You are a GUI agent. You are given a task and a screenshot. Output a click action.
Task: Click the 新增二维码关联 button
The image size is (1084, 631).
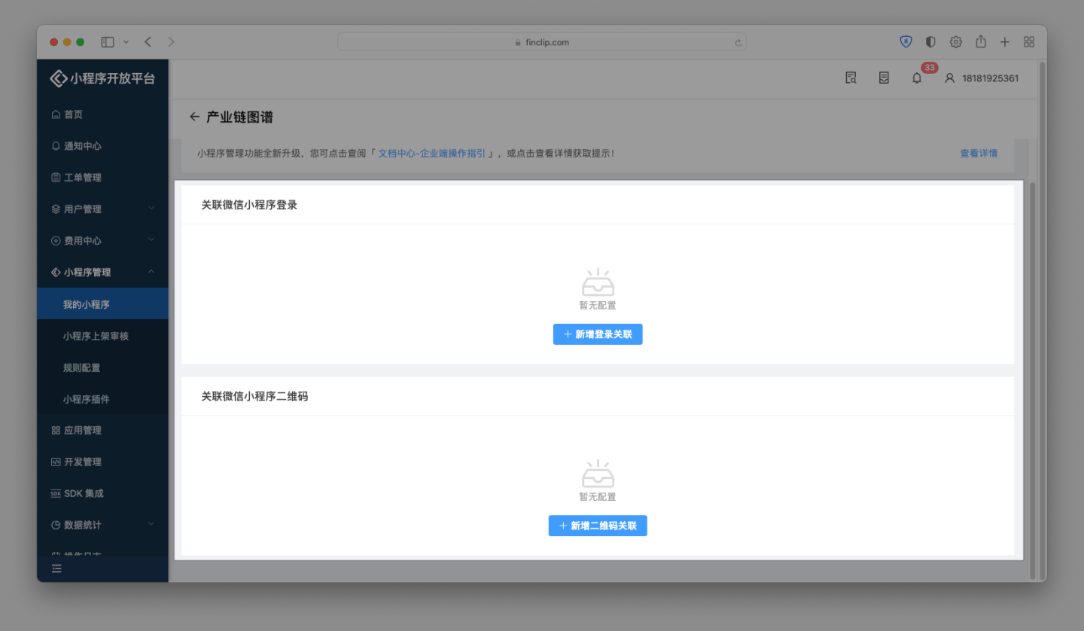pyautogui.click(x=597, y=525)
